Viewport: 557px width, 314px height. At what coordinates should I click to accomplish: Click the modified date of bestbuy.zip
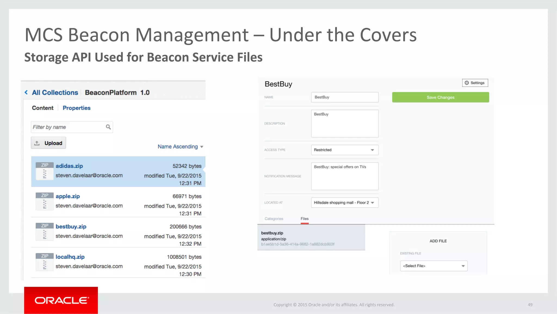coord(173,240)
